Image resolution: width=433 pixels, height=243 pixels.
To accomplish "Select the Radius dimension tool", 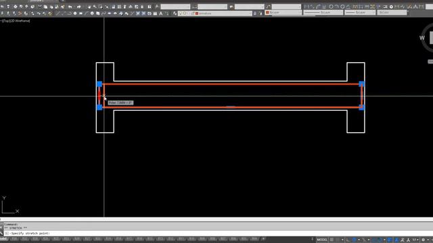I will point(331,7).
